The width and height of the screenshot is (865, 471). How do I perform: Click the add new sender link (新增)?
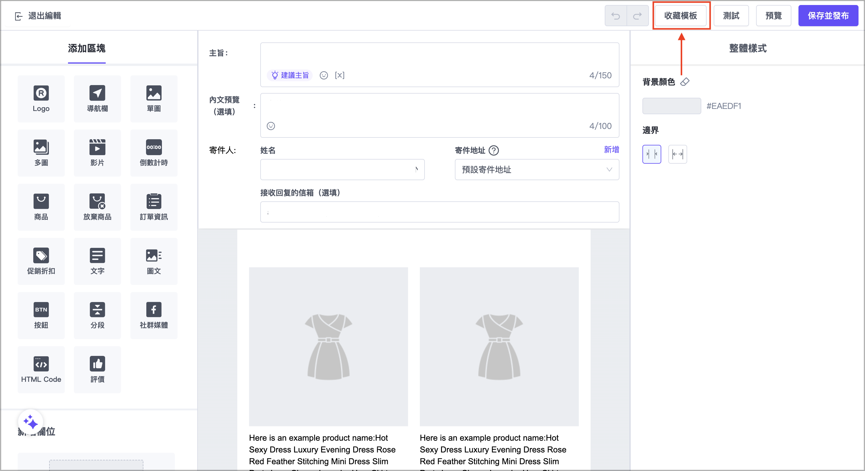(x=611, y=149)
